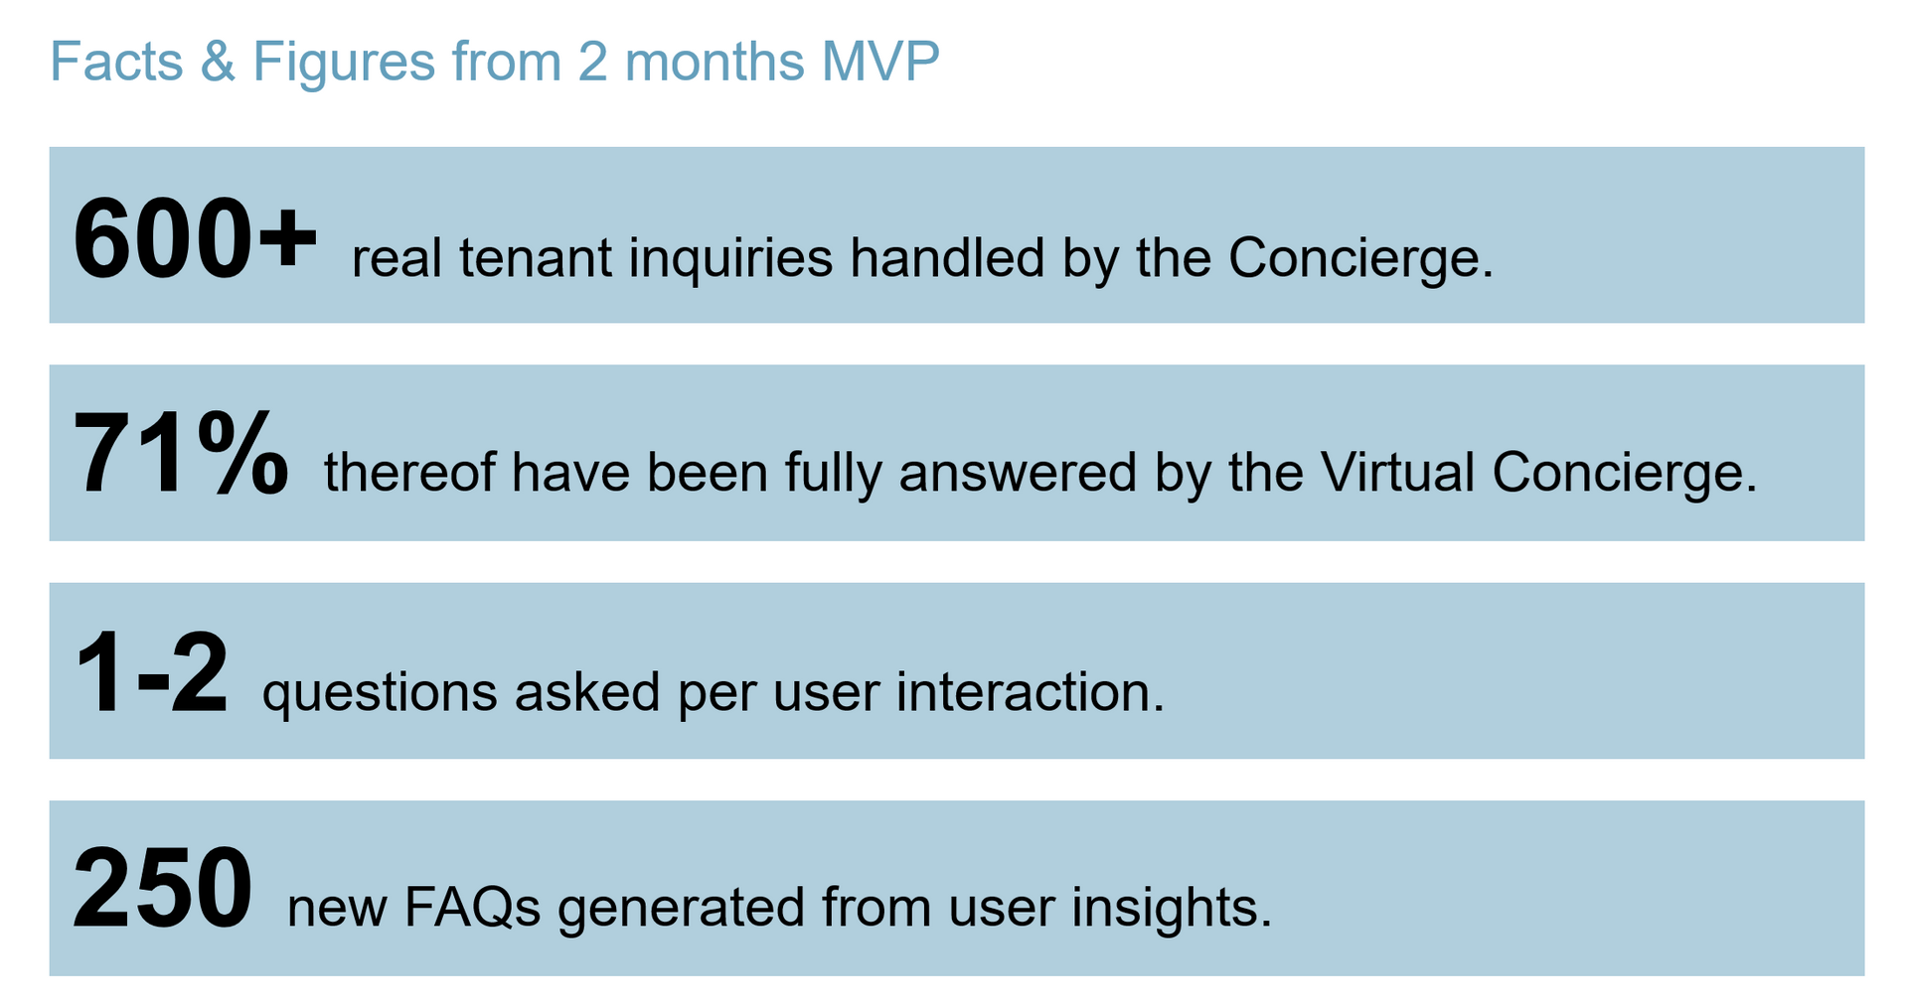The width and height of the screenshot is (1908, 1007).
Task: Click the word 'MVP' in the title
Action: 880,61
